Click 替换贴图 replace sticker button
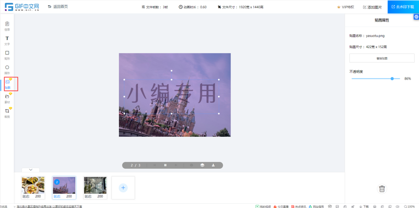 (x=382, y=58)
